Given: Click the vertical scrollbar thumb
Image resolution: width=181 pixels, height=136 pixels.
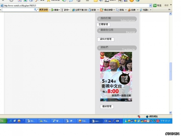Looking at the screenshot, I should 171,71.
